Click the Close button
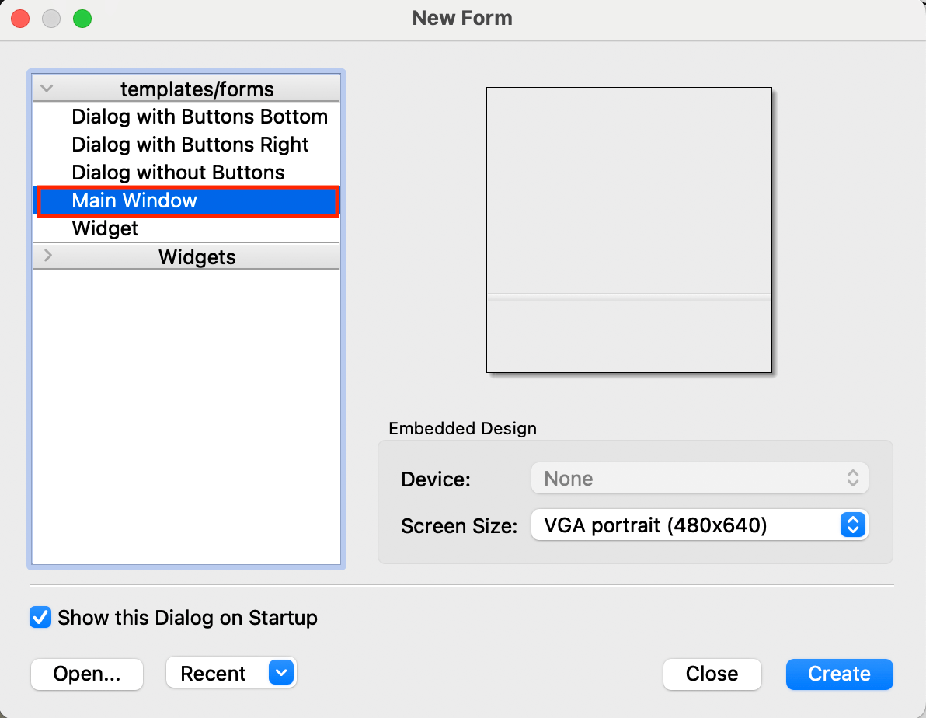The image size is (926, 718). pyautogui.click(x=712, y=674)
